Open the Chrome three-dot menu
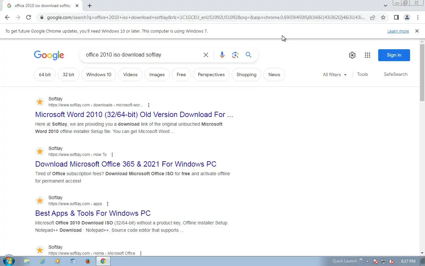This screenshot has width=425, height=266. coord(417,17)
